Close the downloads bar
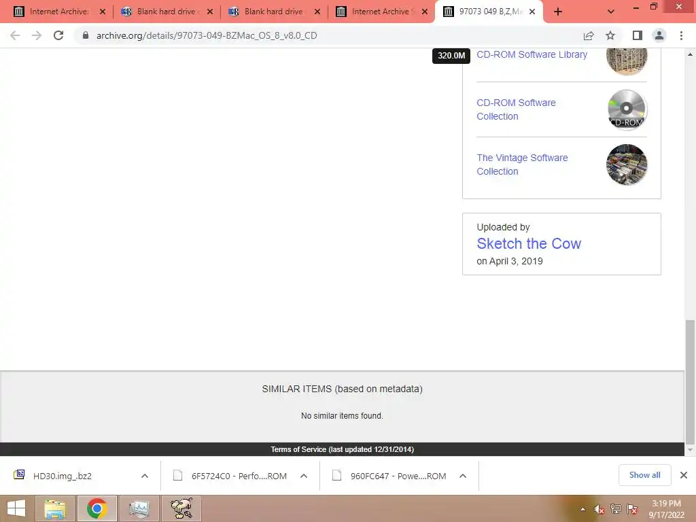This screenshot has width=696, height=522. point(684,475)
